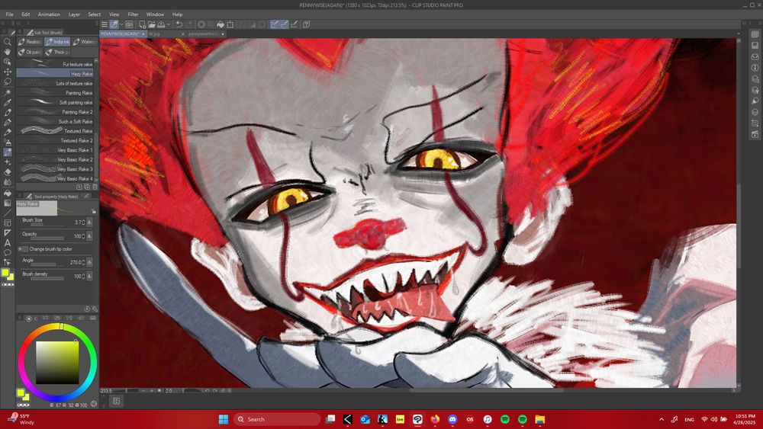Select the Fill bucket tool in left toolbar
763x429 pixels.
[x=8, y=193]
